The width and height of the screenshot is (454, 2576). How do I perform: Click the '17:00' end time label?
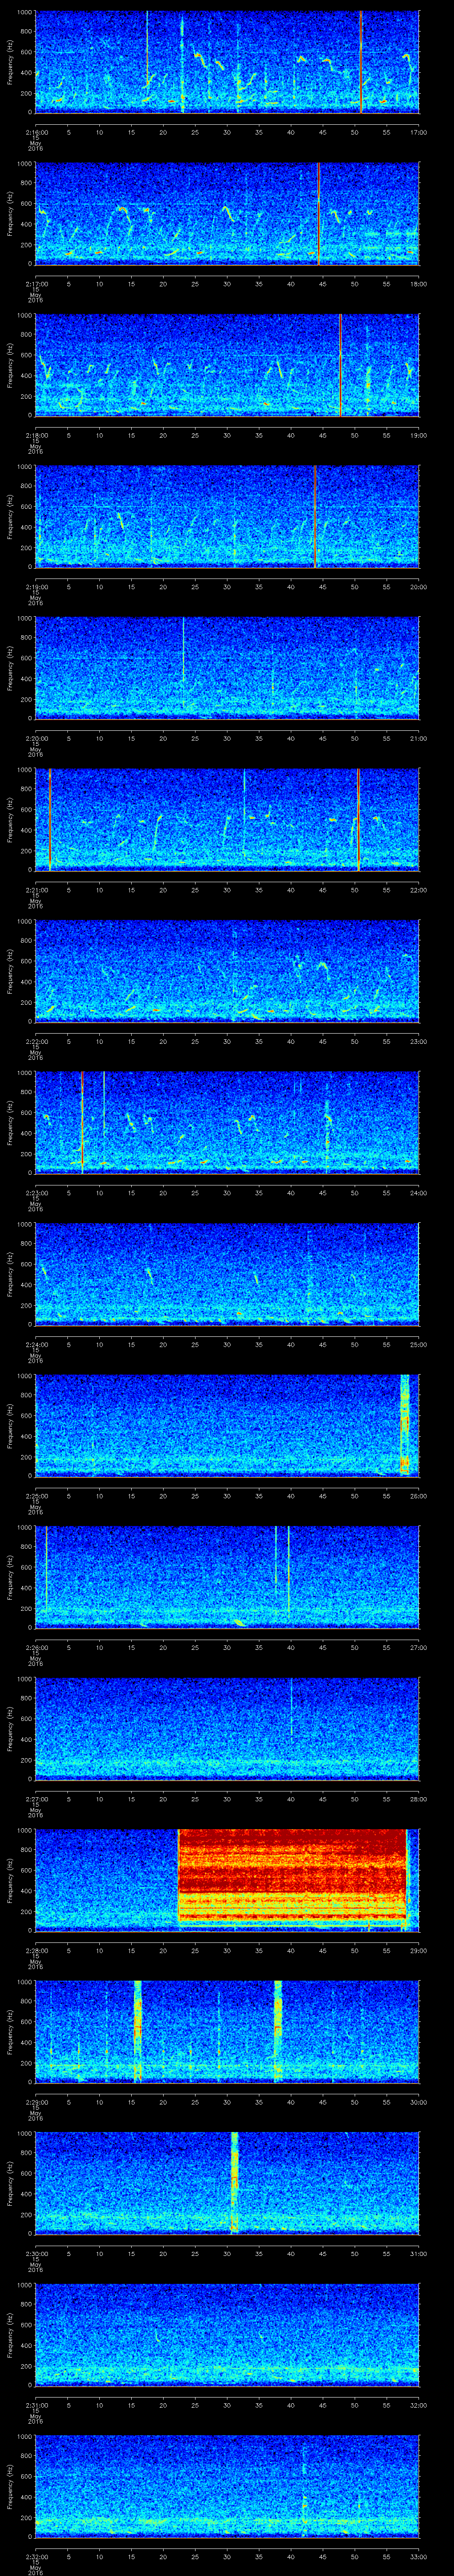tap(418, 132)
